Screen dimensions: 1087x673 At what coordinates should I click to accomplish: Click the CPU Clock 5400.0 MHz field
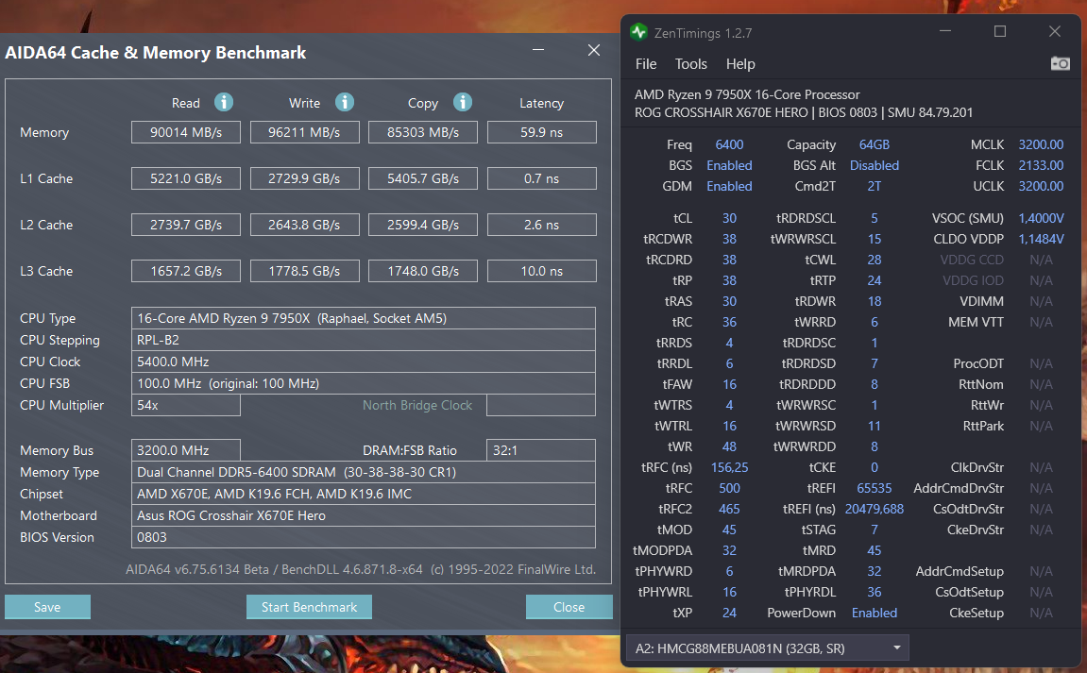click(x=364, y=362)
